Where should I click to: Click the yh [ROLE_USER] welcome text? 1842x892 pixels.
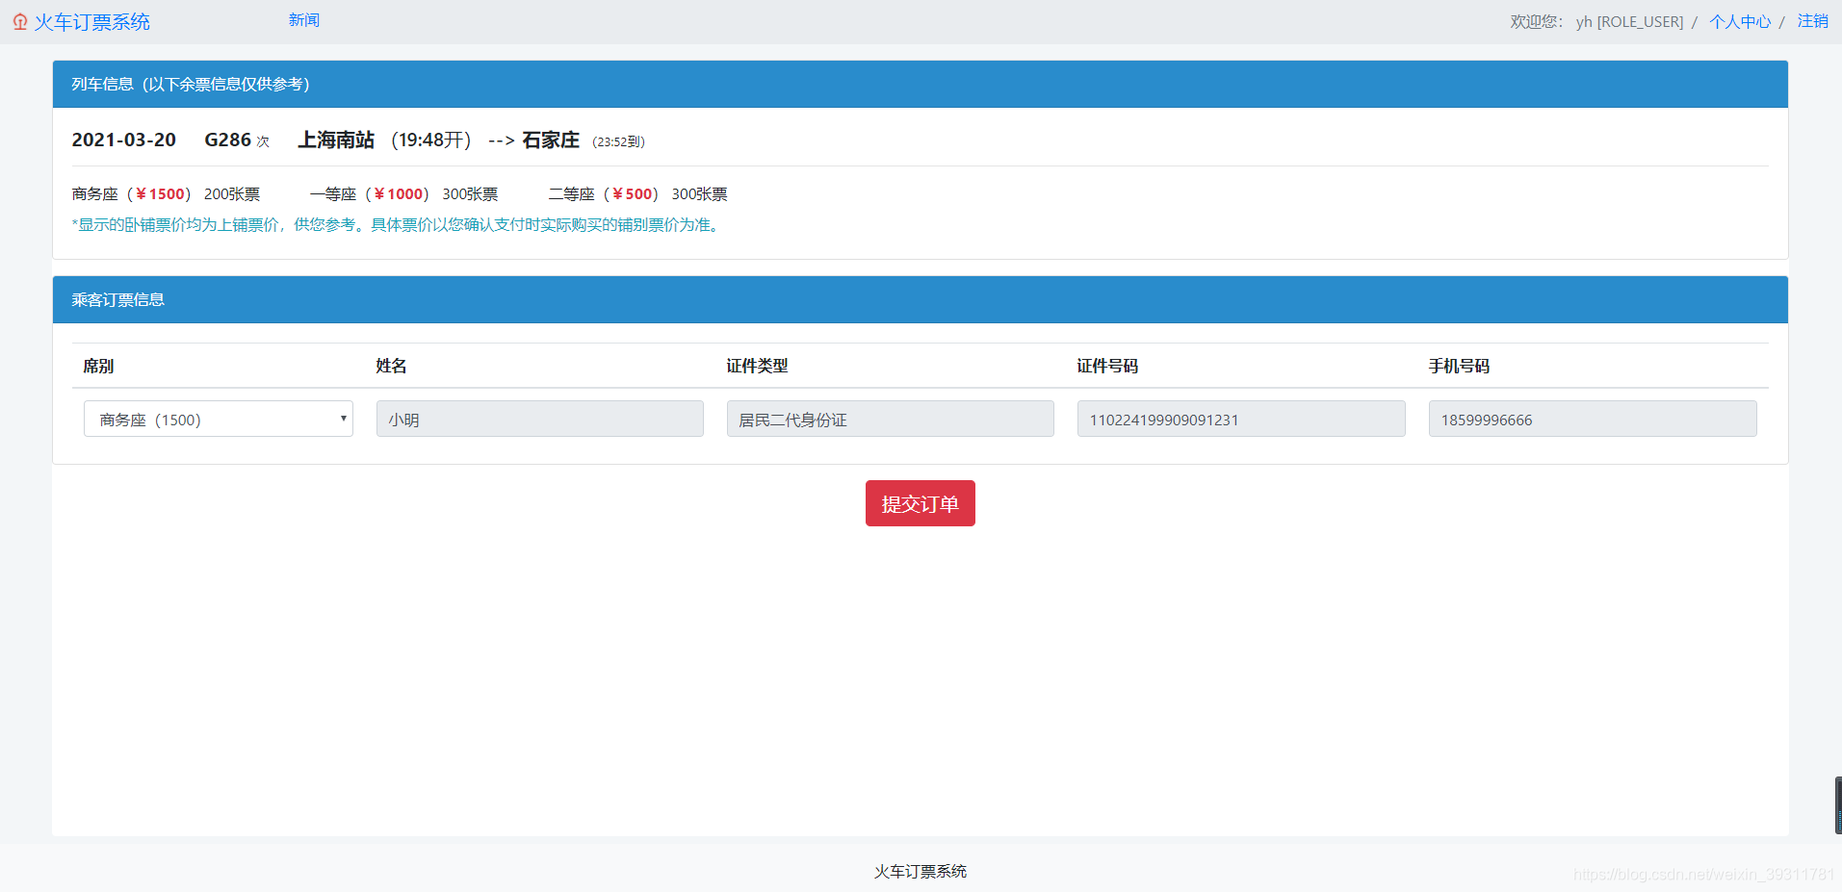click(x=1629, y=21)
